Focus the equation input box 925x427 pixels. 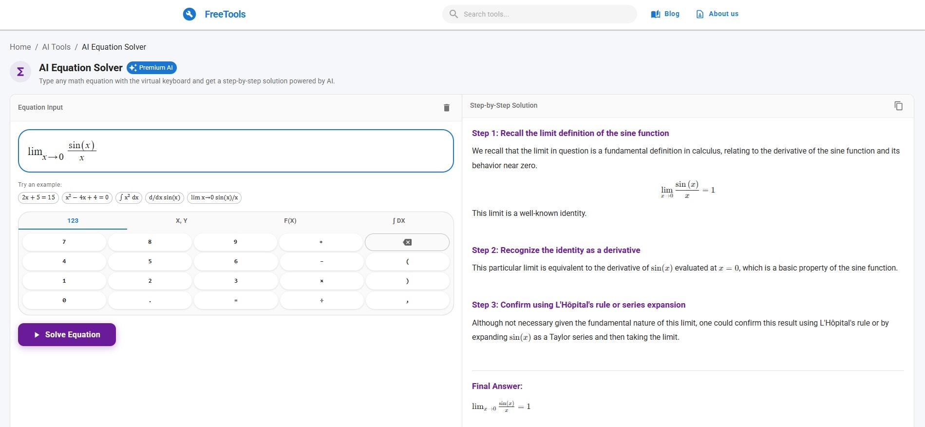[x=236, y=151]
